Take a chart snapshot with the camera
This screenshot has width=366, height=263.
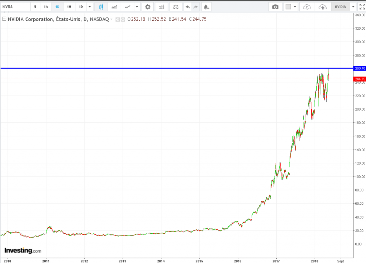pos(276,7)
